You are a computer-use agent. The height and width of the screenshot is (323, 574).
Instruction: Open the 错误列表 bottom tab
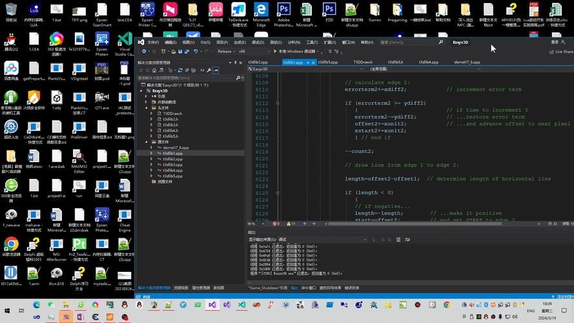point(352,288)
